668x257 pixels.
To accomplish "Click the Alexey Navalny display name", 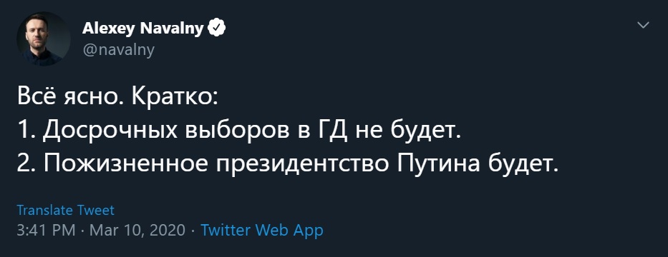I will [142, 29].
